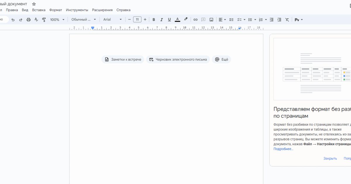Select the paint format tool
Screen dimensions: 351x184
(x=44, y=19)
